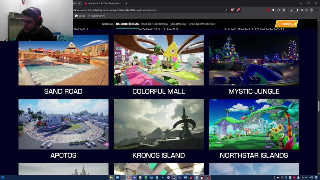Open the notification center icon
320x180 pixels.
click(316, 177)
